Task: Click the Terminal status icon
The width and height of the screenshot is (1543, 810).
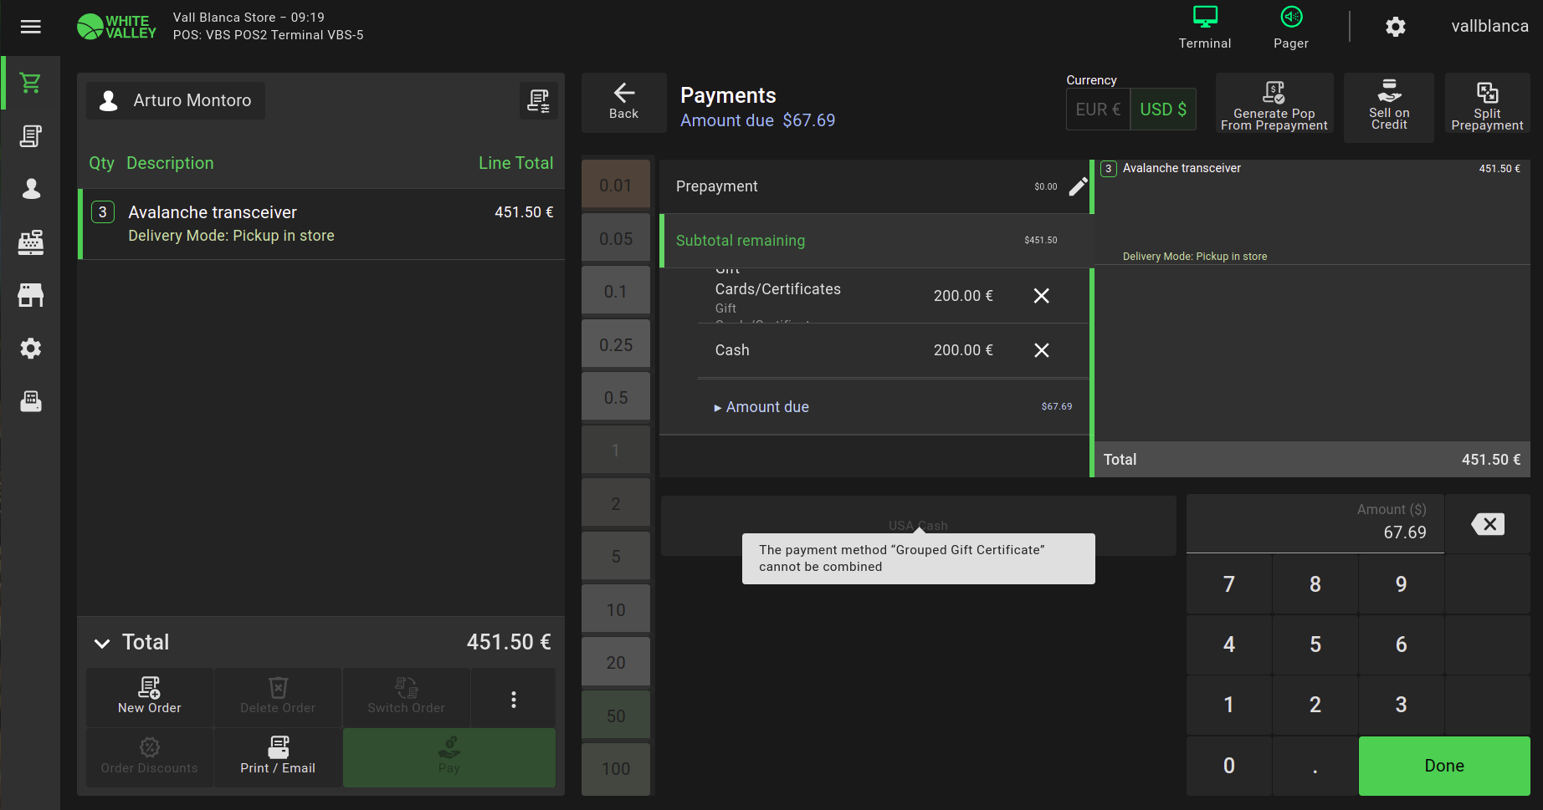Action: point(1205,28)
